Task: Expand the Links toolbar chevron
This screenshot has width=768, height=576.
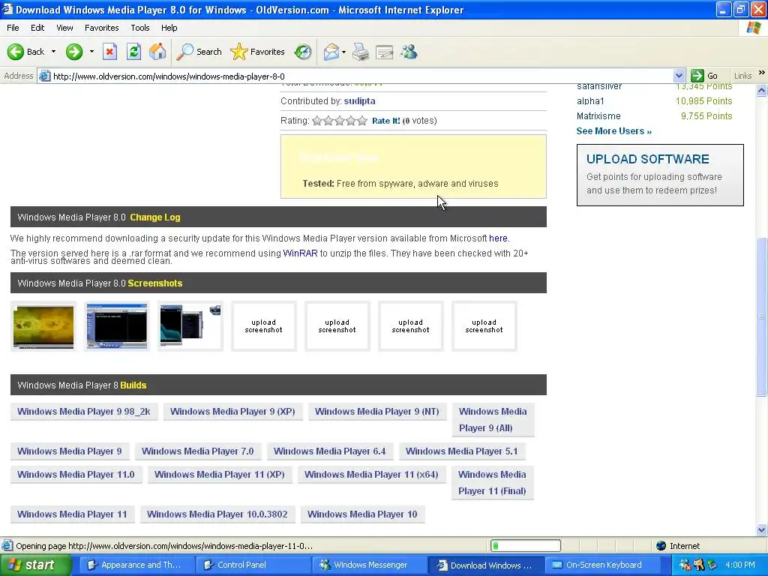Action: coord(762,73)
